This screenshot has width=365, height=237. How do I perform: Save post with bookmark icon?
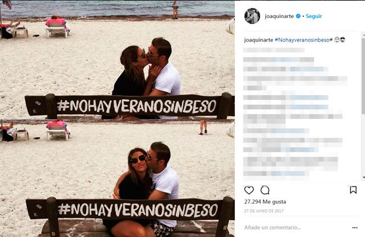pyautogui.click(x=353, y=190)
